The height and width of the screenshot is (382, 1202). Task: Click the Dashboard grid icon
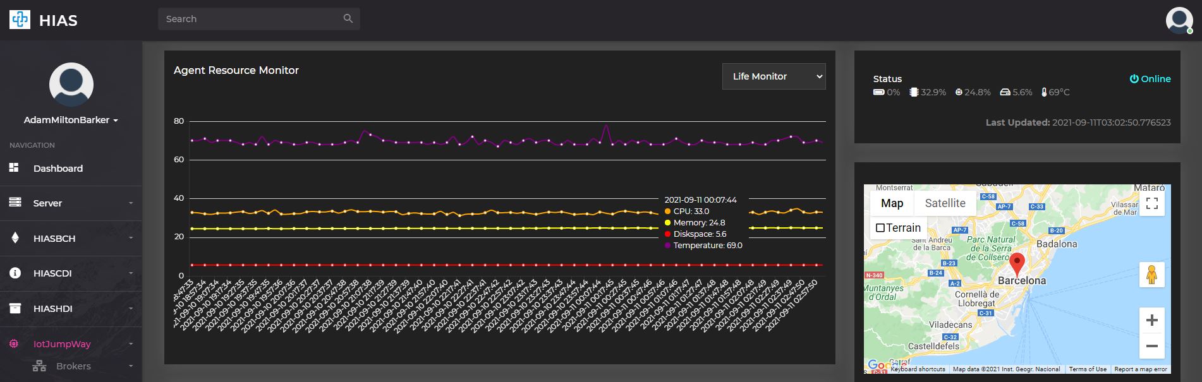(x=14, y=167)
